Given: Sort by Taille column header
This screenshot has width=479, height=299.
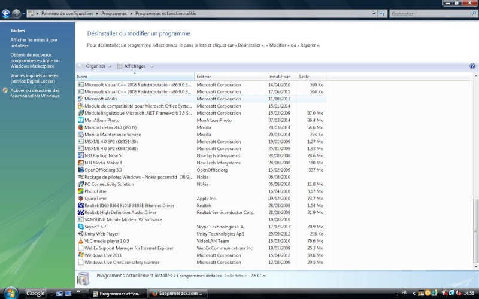Looking at the screenshot, I should click(311, 77).
